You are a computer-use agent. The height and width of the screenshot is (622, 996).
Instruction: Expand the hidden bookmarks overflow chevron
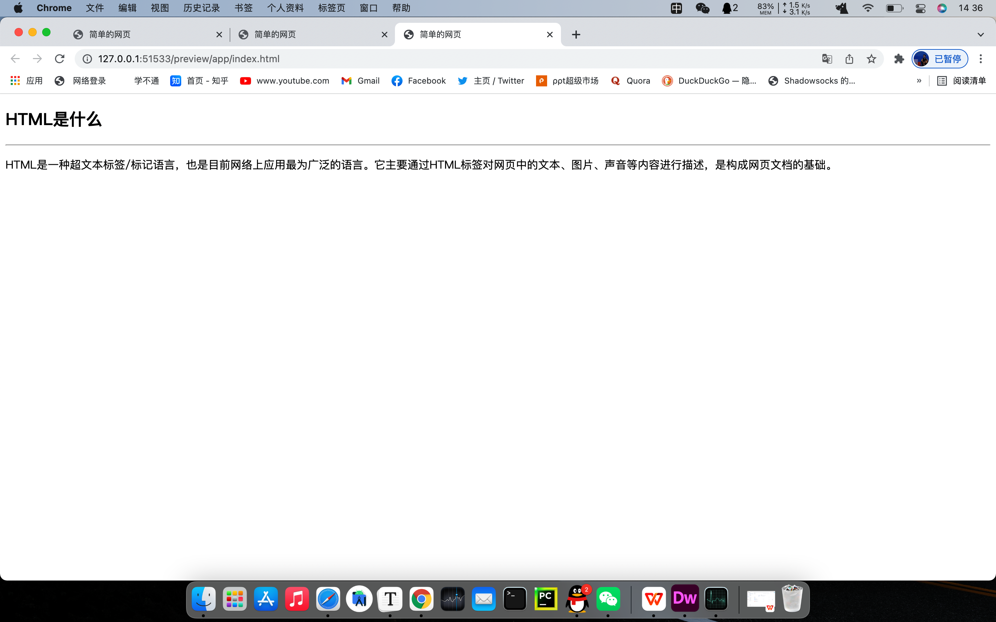click(x=919, y=81)
